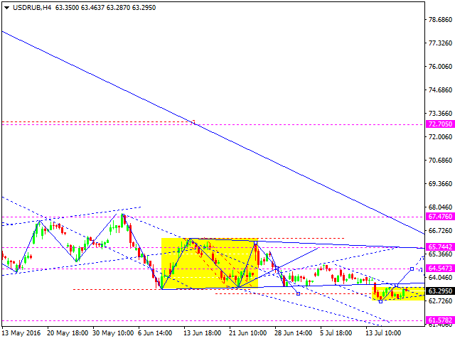Click the 64.0460 price scale value
The height and width of the screenshot is (341, 455).
coord(441,278)
